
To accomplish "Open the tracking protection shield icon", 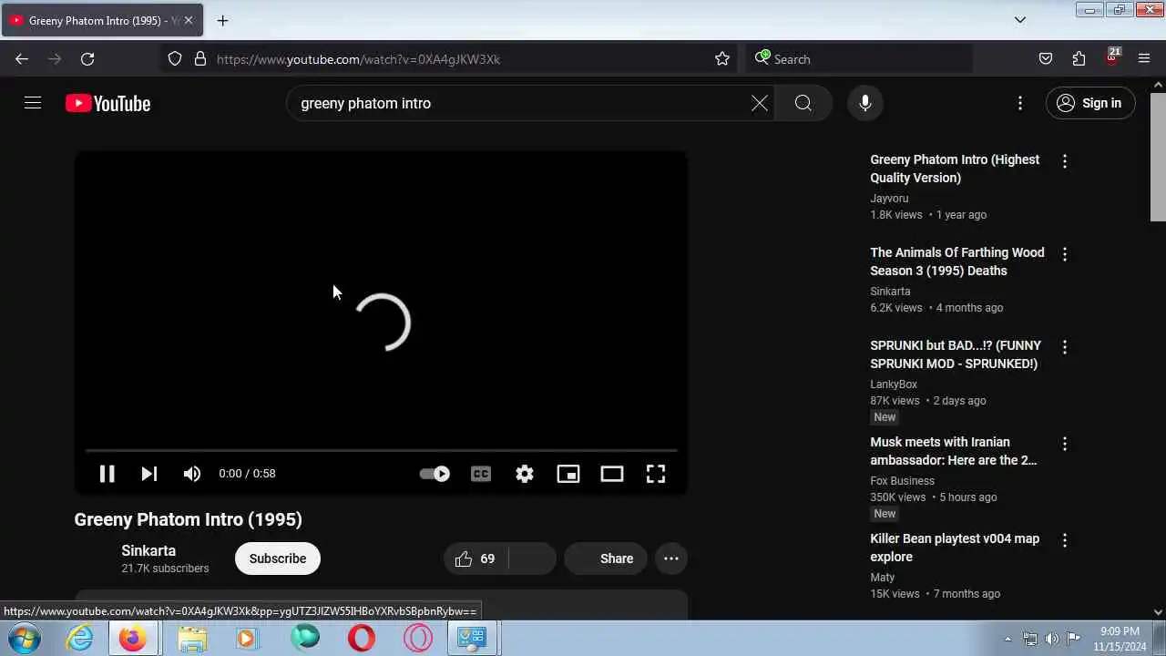I will point(175,59).
